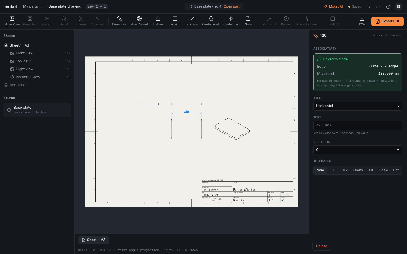The width and height of the screenshot is (407, 254).
Task: Choose the Datum tool
Action: click(x=158, y=21)
